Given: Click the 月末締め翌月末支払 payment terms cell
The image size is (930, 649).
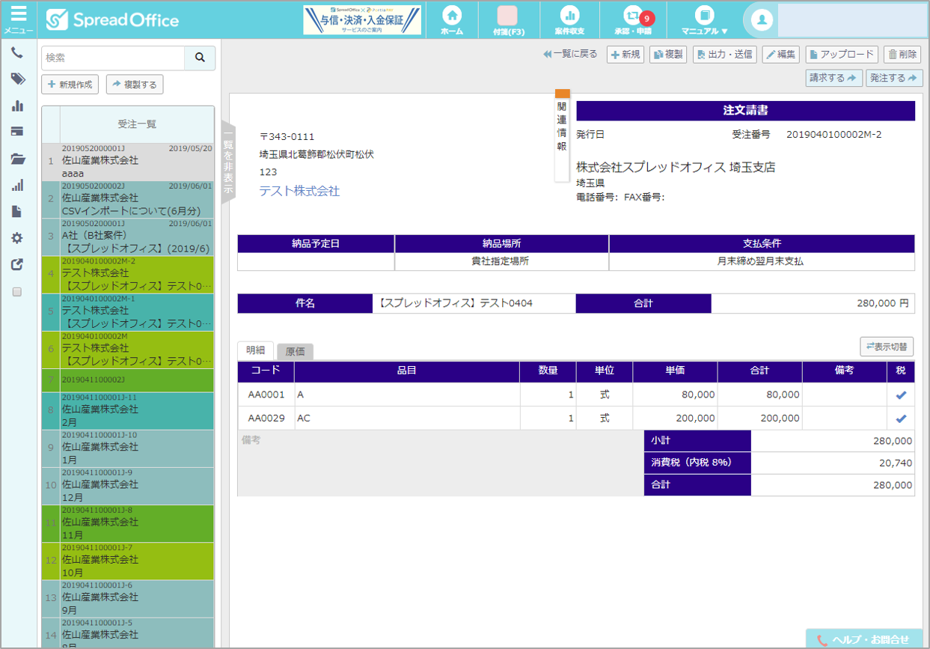Looking at the screenshot, I should 761,262.
